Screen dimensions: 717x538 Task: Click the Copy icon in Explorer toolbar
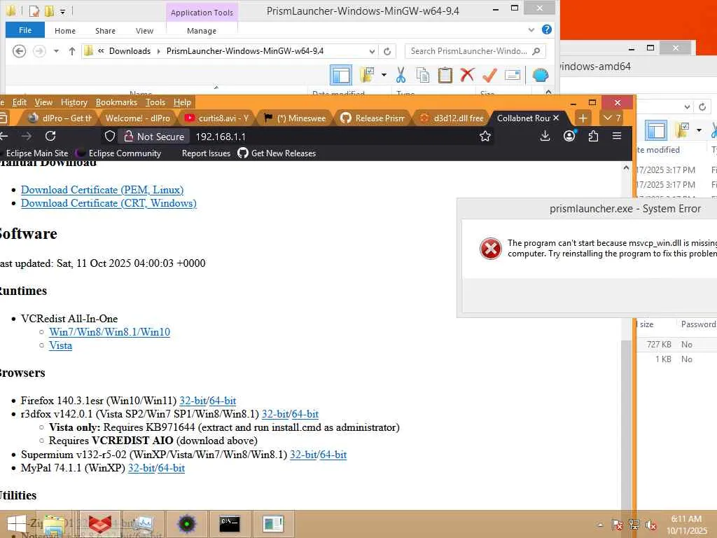[423, 75]
